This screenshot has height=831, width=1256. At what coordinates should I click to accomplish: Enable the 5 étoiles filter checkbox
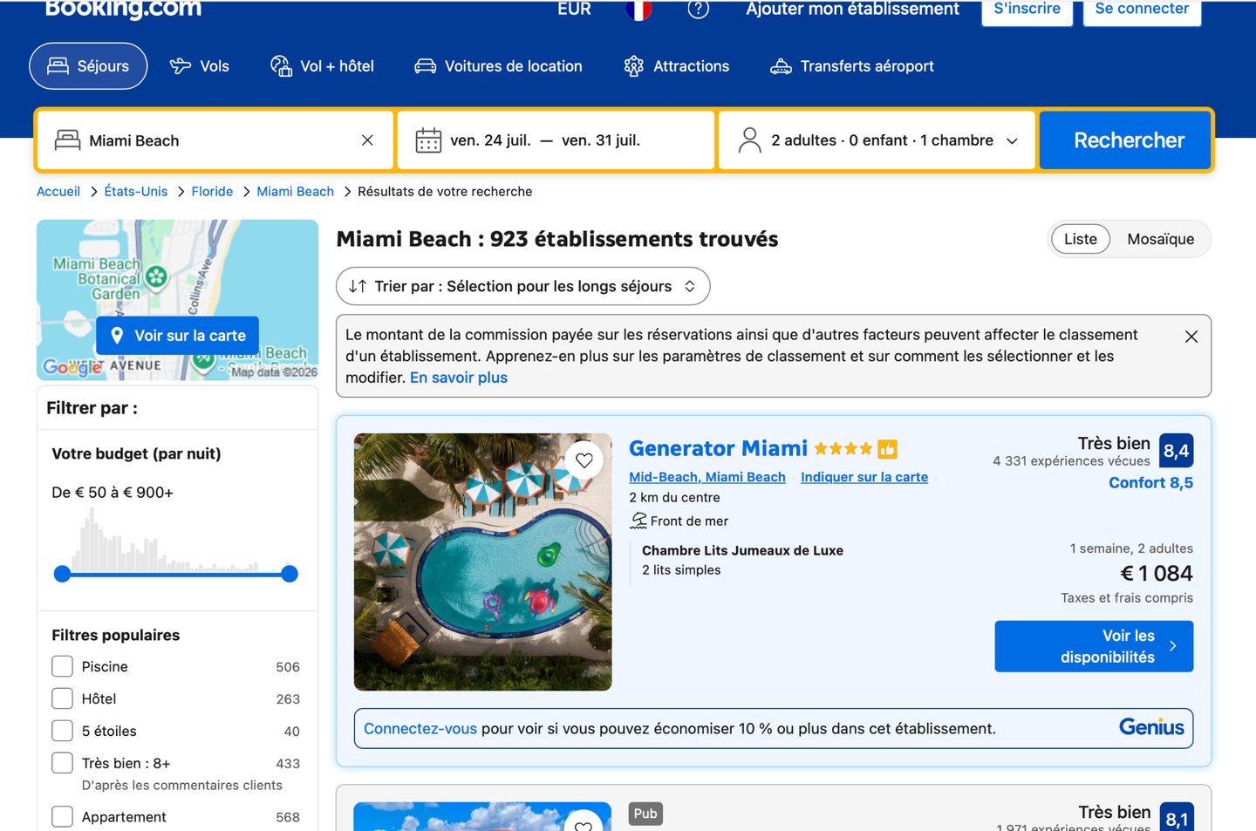[x=62, y=731]
